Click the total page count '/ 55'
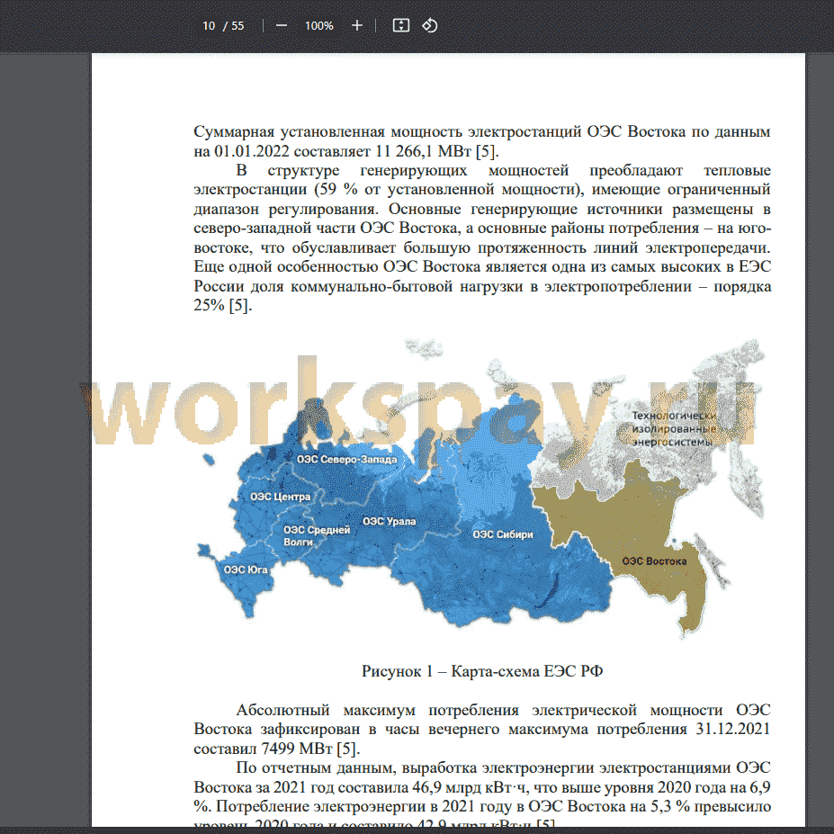 pyautogui.click(x=234, y=25)
